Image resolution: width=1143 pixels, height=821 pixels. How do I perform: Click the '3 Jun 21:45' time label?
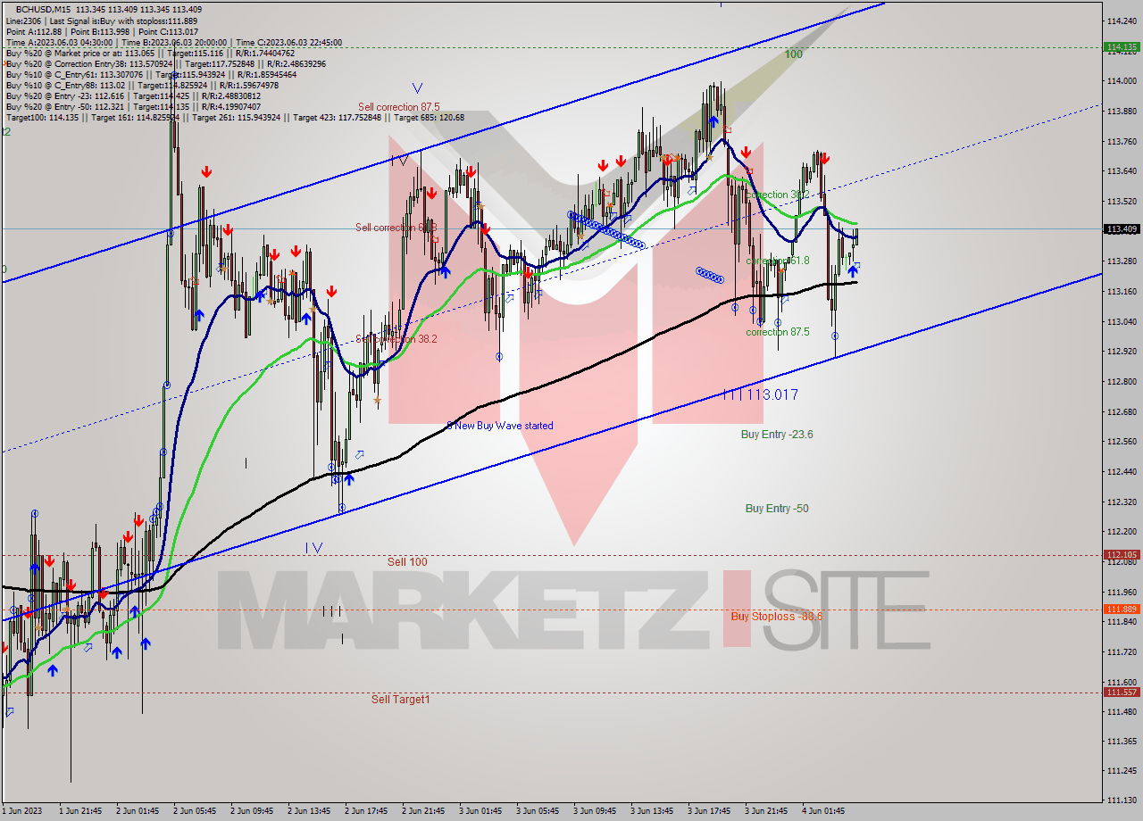point(768,811)
